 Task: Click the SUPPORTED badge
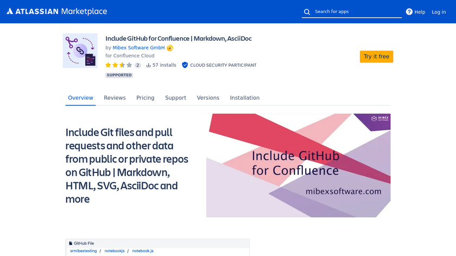coord(119,75)
